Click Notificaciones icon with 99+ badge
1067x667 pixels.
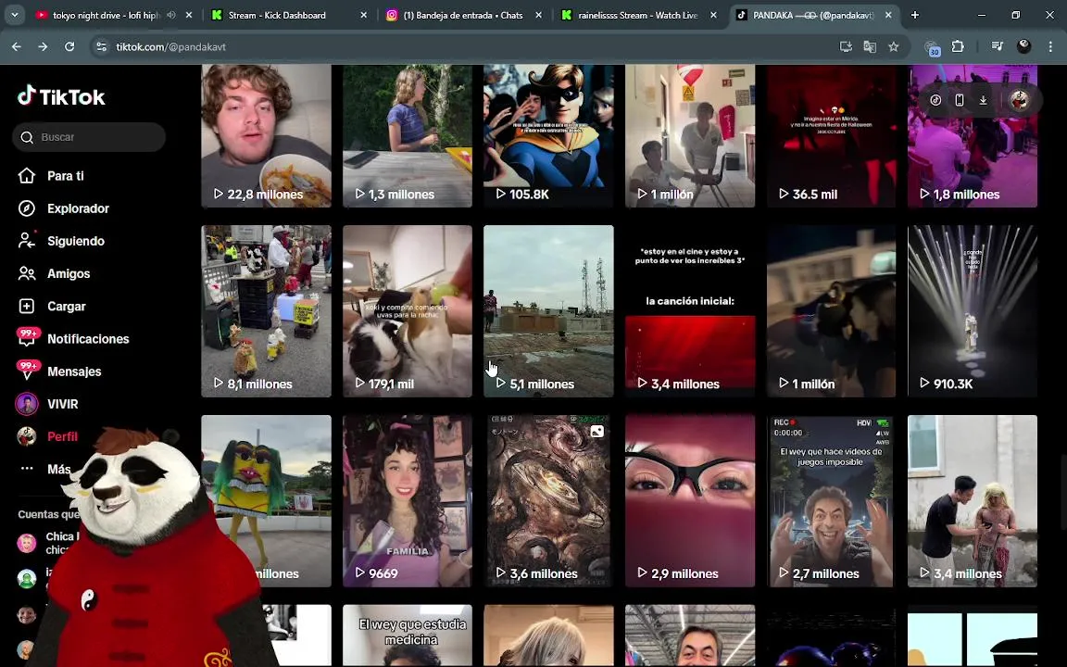27,338
